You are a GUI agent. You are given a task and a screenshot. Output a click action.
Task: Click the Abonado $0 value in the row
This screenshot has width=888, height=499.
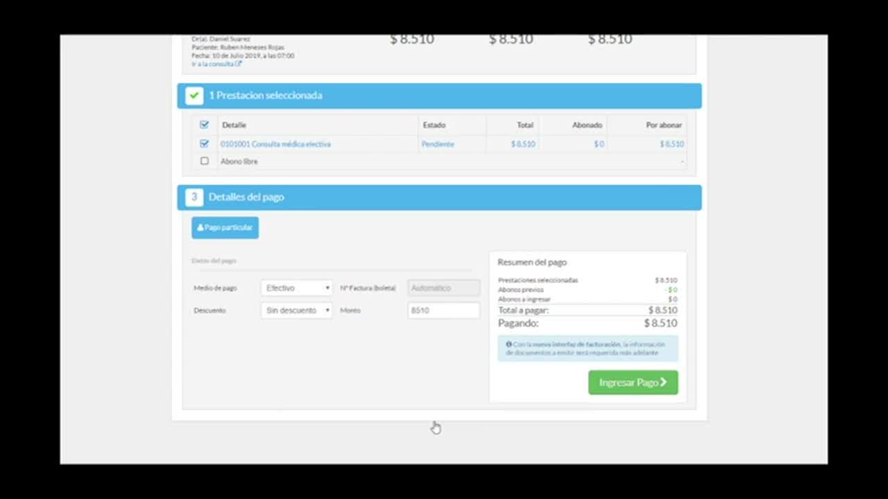click(599, 144)
